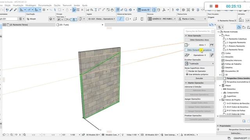Select Folhas de Trabalho in navigator
250x140 pixels.
point(233,64)
